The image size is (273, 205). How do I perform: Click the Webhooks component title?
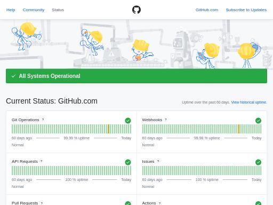[152, 120]
